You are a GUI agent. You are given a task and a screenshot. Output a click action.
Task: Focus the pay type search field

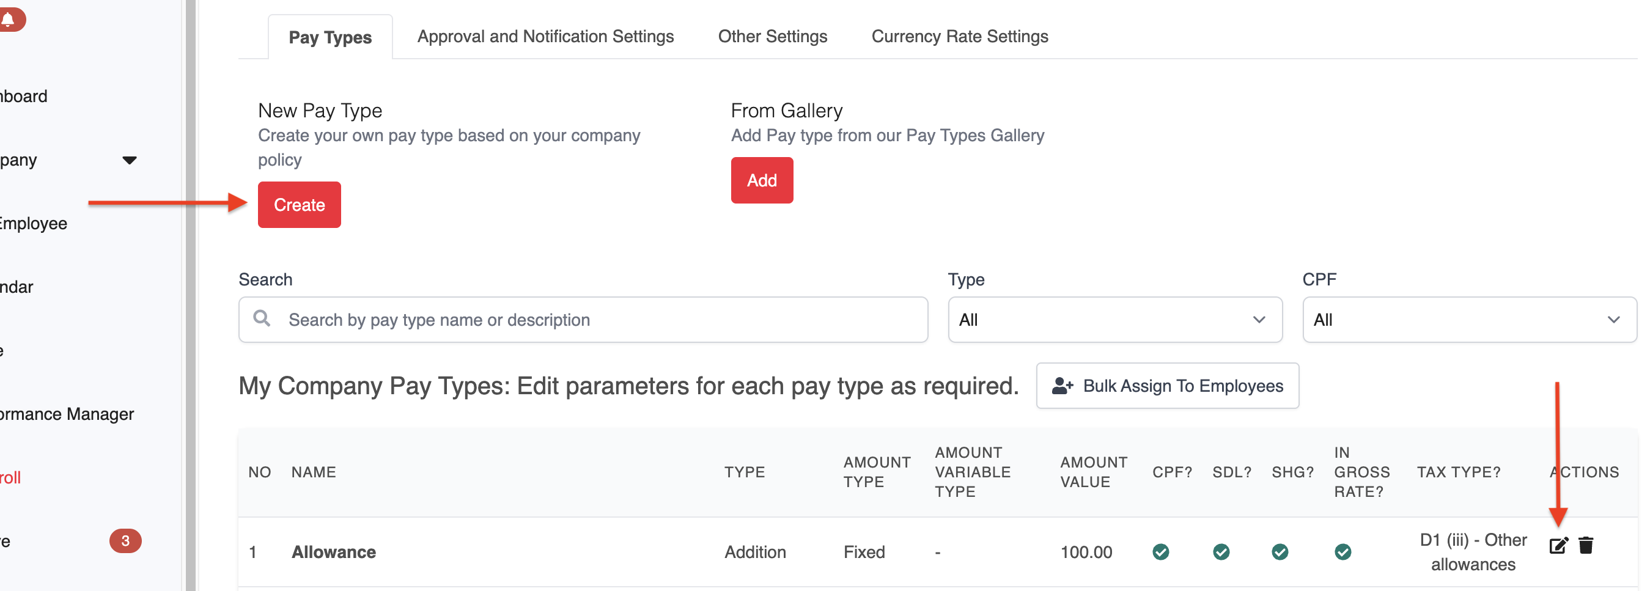pyautogui.click(x=595, y=320)
